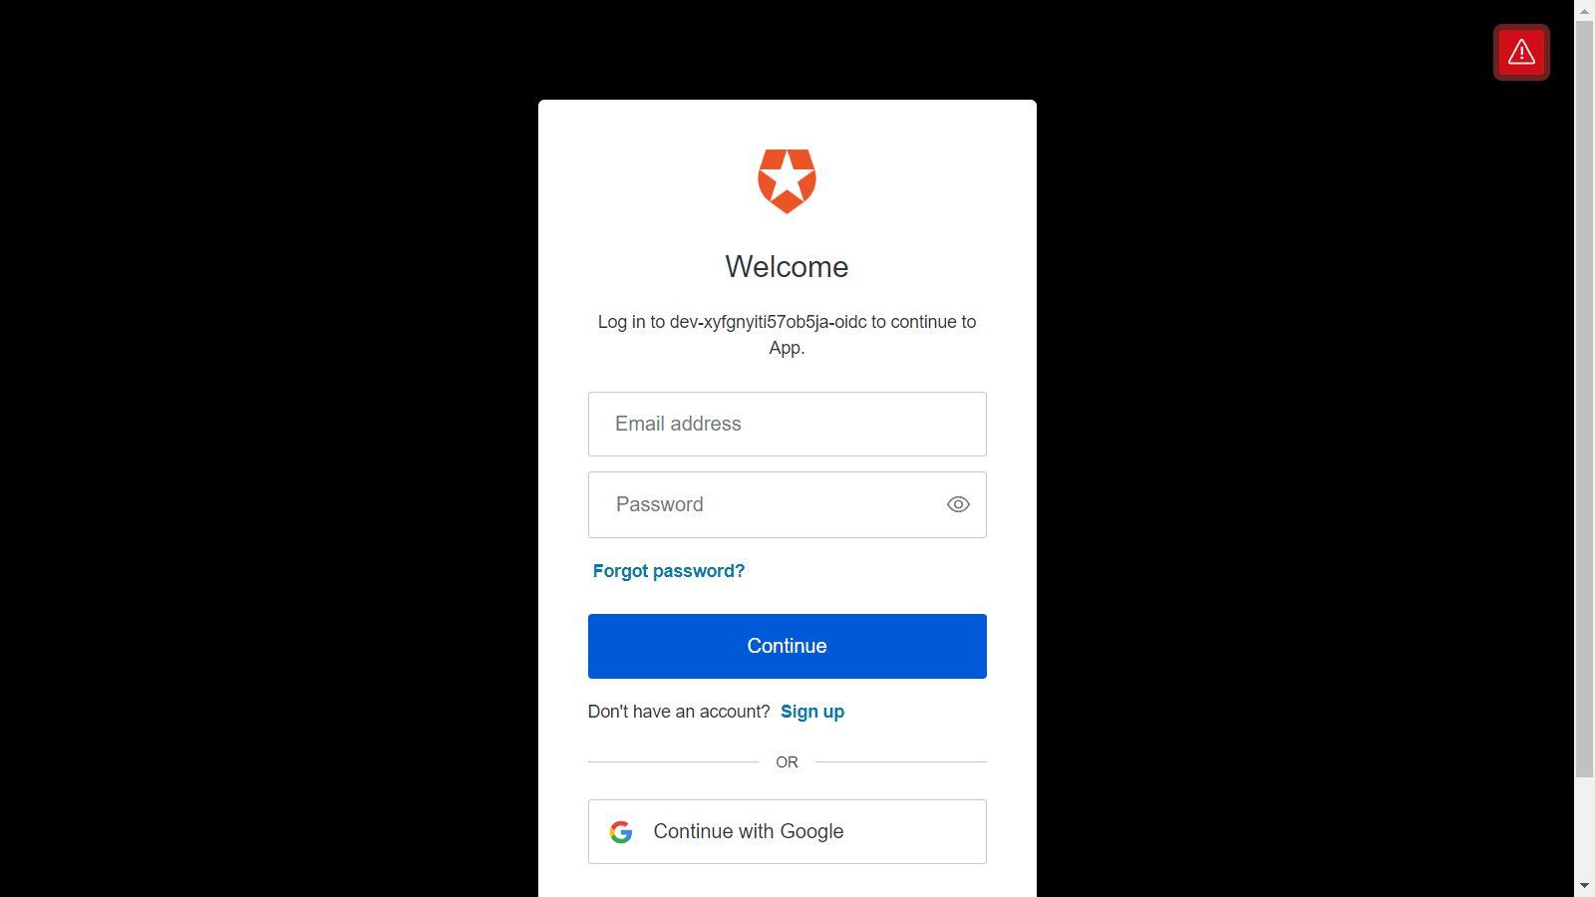Click the scrollbar down arrow
Image resolution: width=1595 pixels, height=897 pixels.
coord(1584,885)
